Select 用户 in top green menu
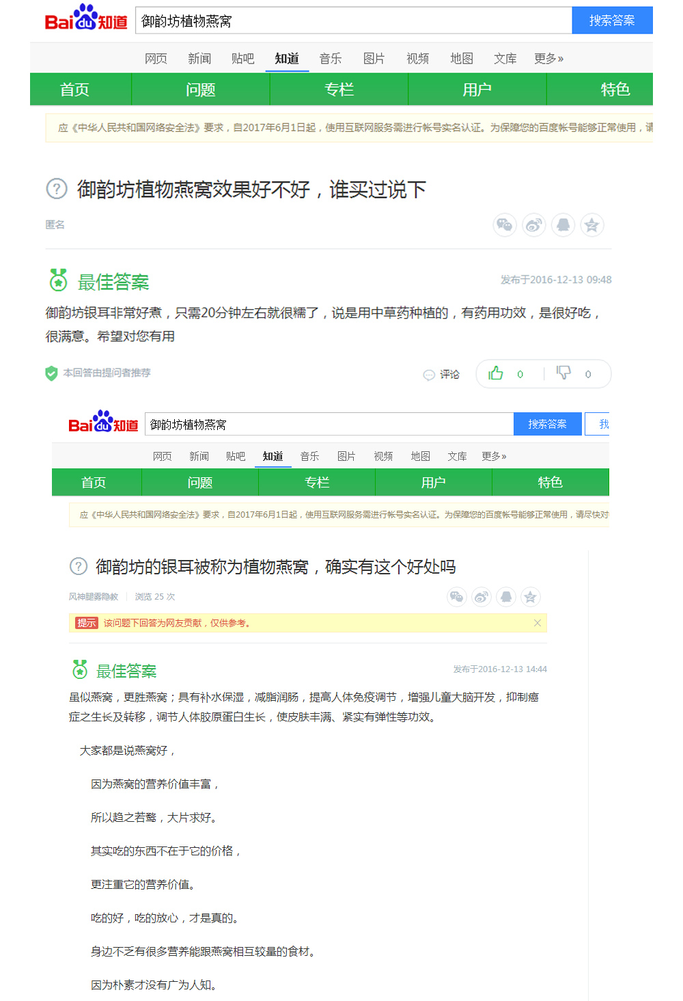Image resolution: width=683 pixels, height=1001 pixels. click(x=477, y=90)
